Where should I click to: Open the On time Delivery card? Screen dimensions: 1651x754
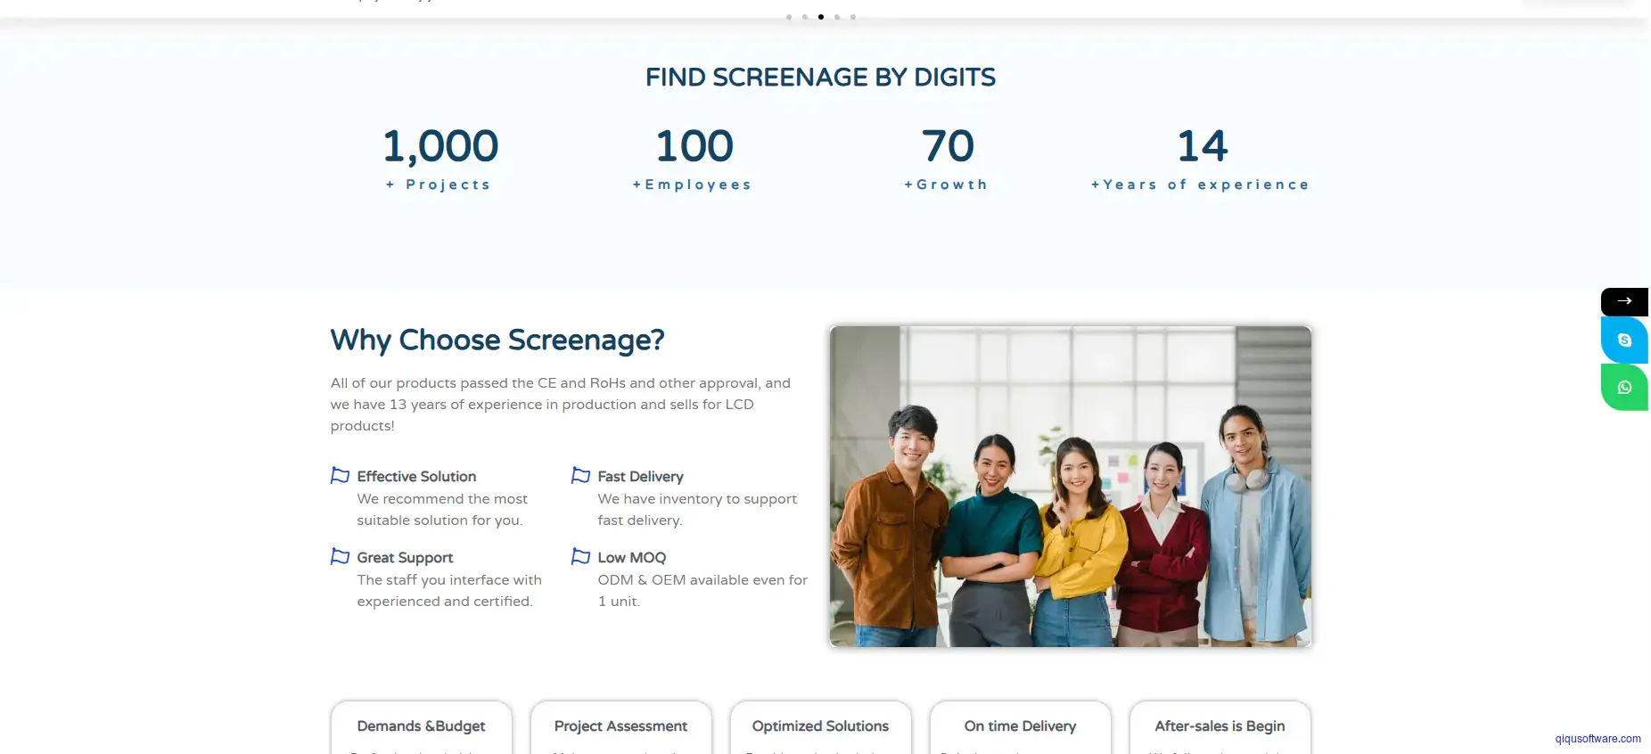(x=1021, y=727)
